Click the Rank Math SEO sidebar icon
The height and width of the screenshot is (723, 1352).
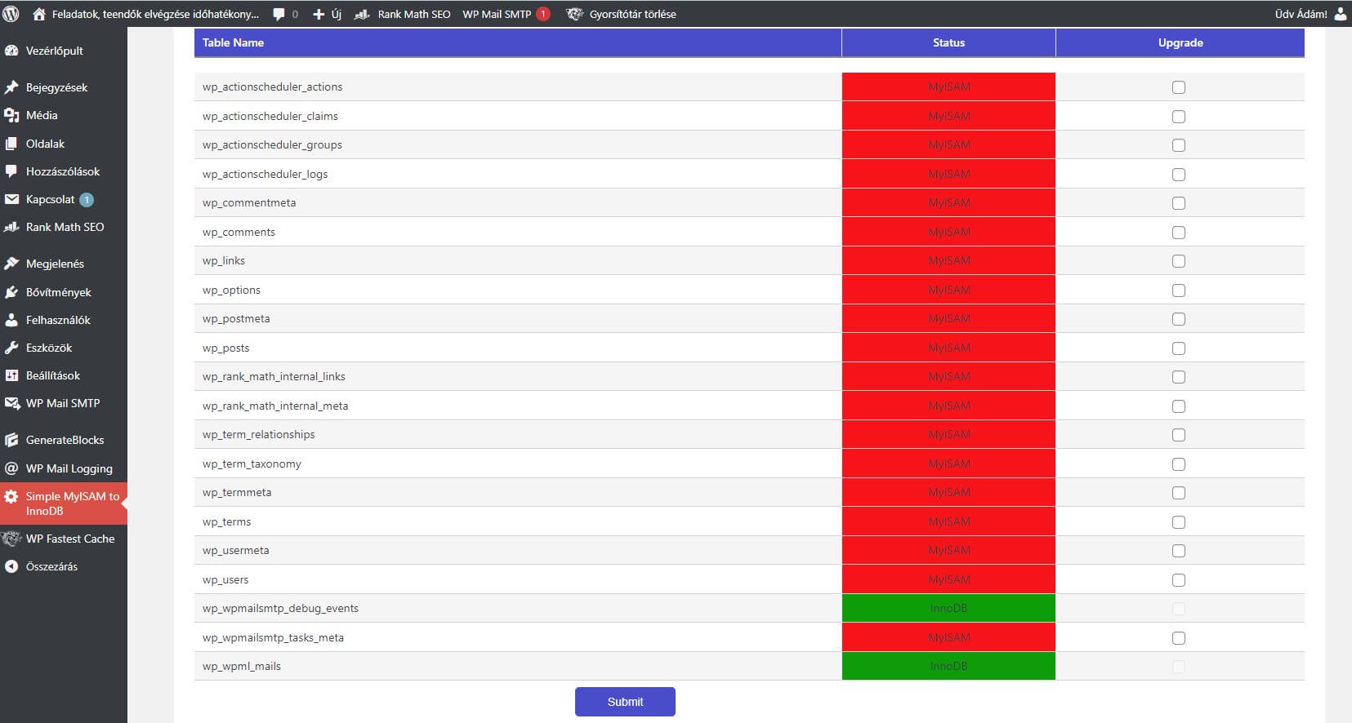click(x=11, y=227)
